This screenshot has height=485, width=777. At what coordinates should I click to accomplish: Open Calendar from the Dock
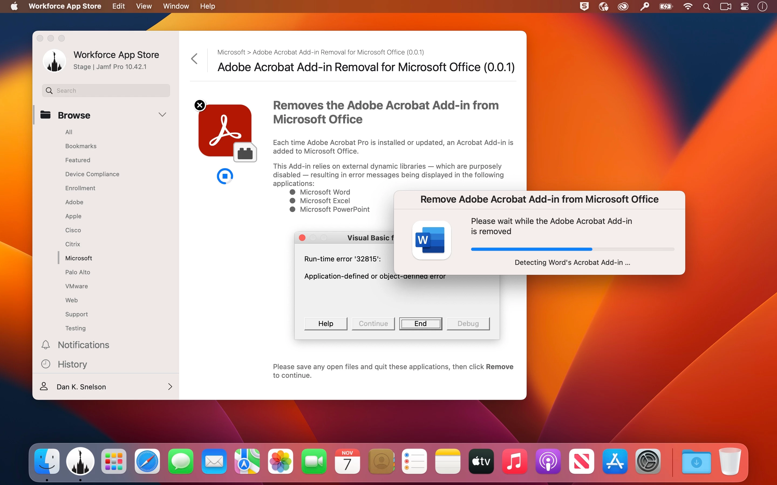pos(347,462)
